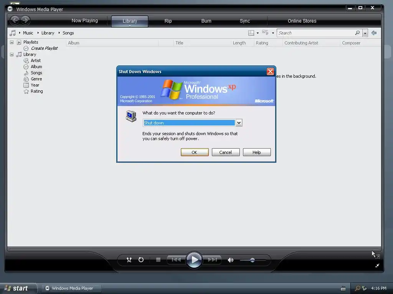Click Create Playlist in the tree
This screenshot has height=294, width=393.
pyautogui.click(x=45, y=48)
